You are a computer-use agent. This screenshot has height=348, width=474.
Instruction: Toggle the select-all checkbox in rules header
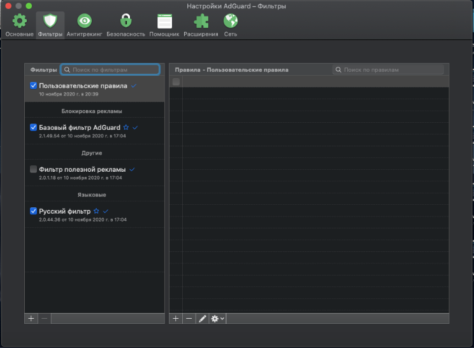(x=176, y=81)
